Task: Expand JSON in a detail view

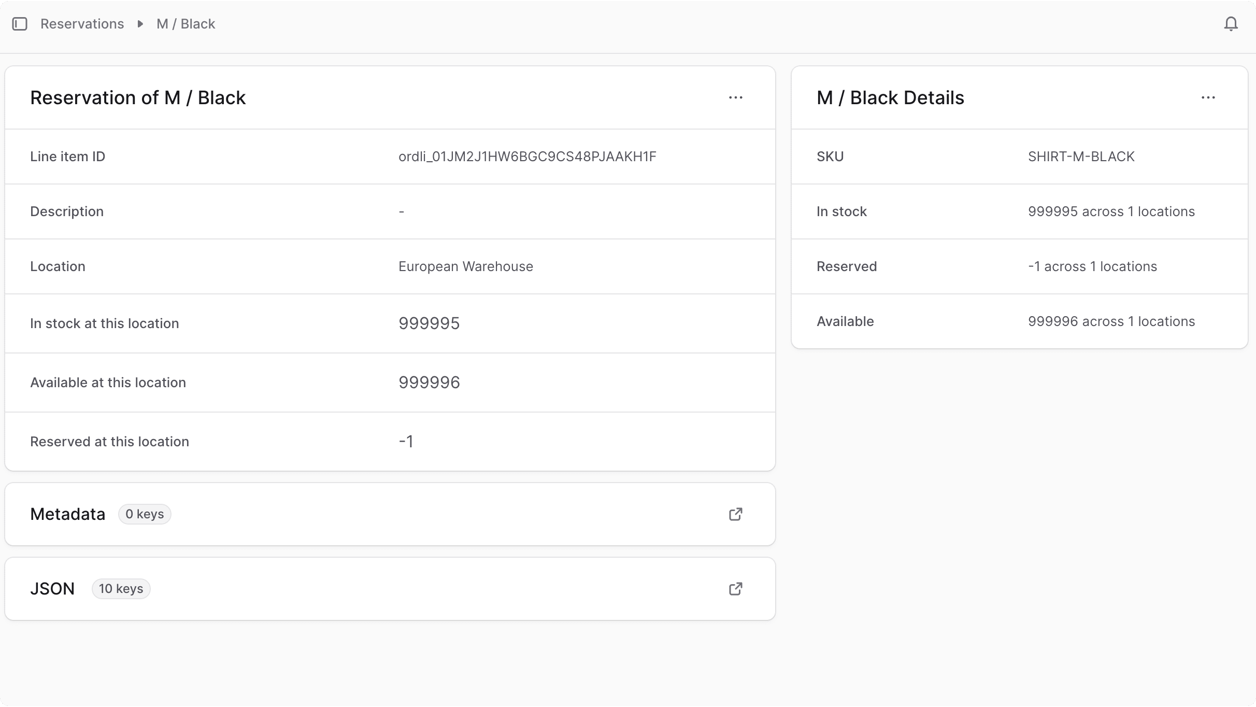Action: click(x=735, y=589)
